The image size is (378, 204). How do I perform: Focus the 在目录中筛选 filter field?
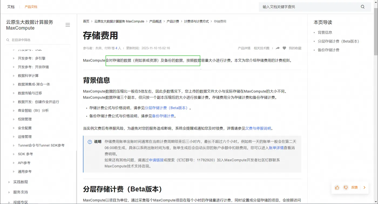click(38, 40)
